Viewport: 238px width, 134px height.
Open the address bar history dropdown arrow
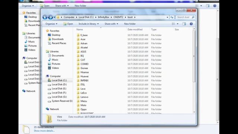(167, 17)
